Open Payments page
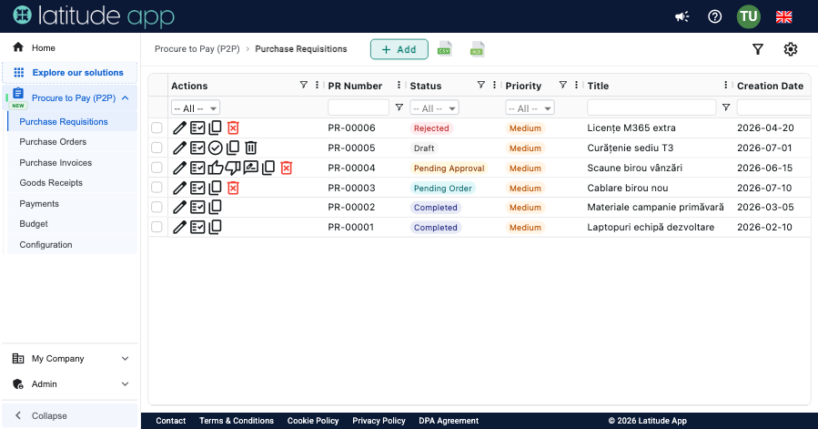Image resolution: width=818 pixels, height=429 pixels. pos(73,203)
